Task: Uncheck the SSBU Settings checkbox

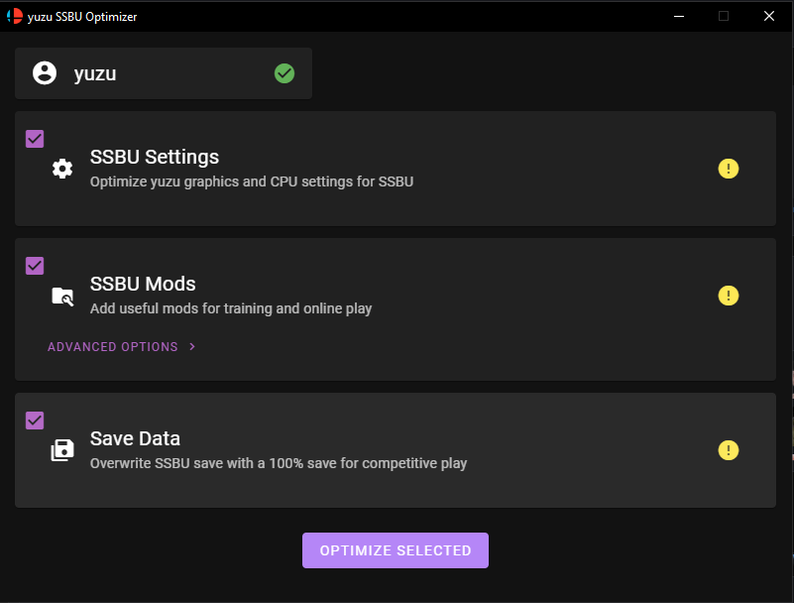Action: (x=35, y=139)
